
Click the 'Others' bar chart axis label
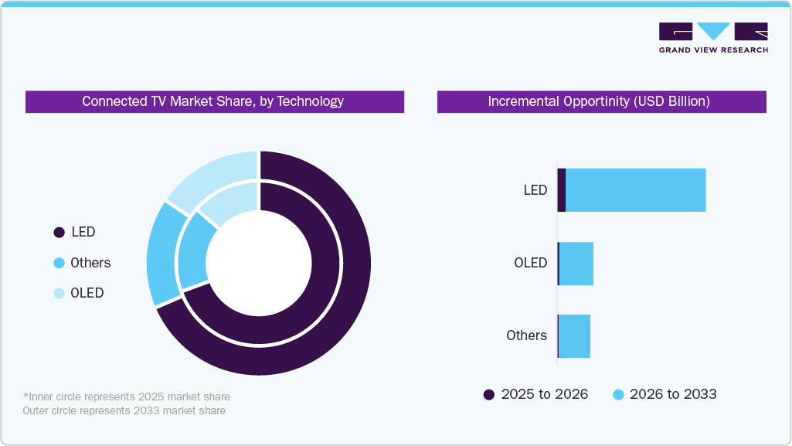tap(527, 335)
